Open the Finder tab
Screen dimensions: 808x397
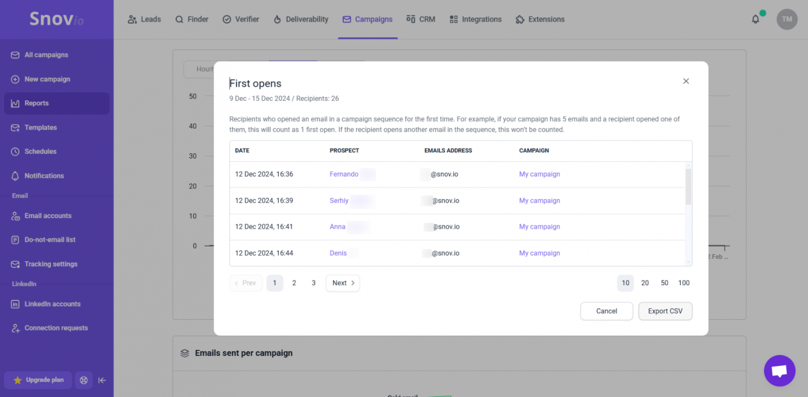click(x=191, y=19)
